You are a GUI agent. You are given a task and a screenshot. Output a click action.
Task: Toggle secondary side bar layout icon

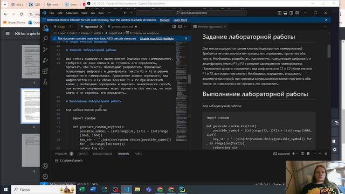291,13
